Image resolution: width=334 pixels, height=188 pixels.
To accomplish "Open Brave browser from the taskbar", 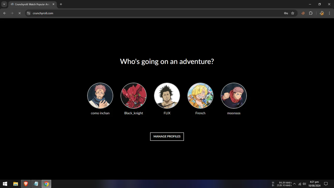I will pos(26,184).
